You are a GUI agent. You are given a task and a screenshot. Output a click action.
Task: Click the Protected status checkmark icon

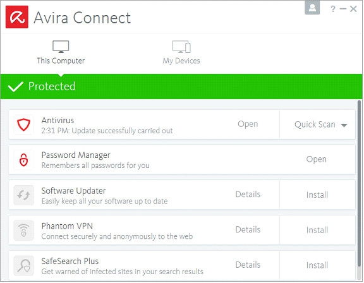pyautogui.click(x=16, y=87)
